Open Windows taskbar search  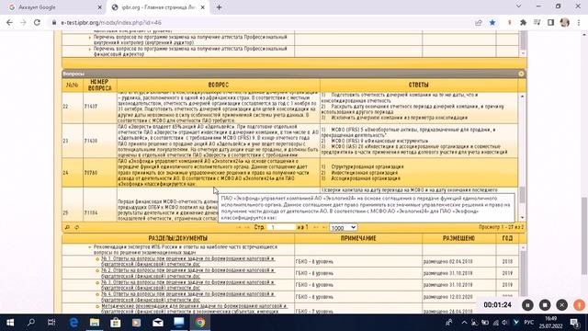click(x=30, y=323)
